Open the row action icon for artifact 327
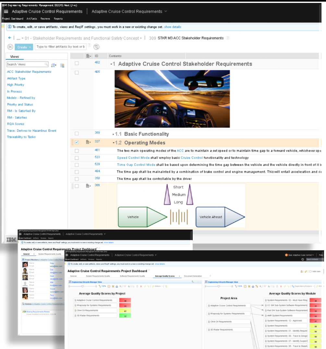The width and height of the screenshot is (326, 349). (x=88, y=142)
